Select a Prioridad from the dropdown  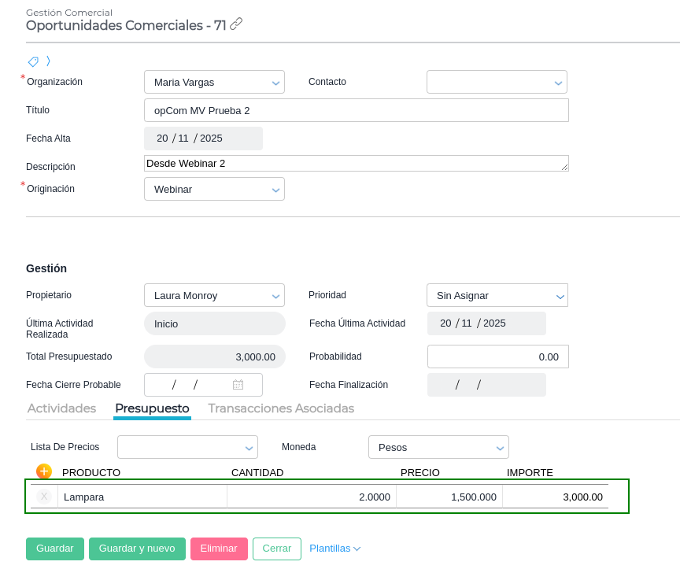pos(497,295)
